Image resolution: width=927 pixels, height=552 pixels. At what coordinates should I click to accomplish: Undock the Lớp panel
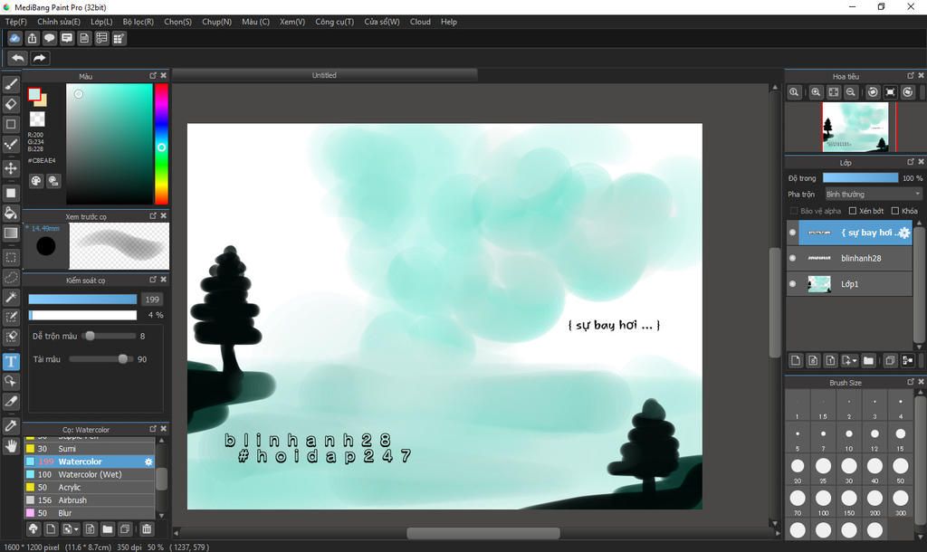(911, 162)
